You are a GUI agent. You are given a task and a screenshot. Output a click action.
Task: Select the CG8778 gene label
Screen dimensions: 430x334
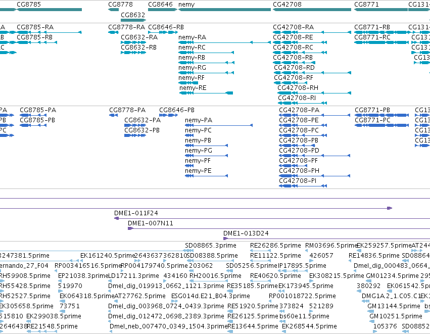click(120, 5)
